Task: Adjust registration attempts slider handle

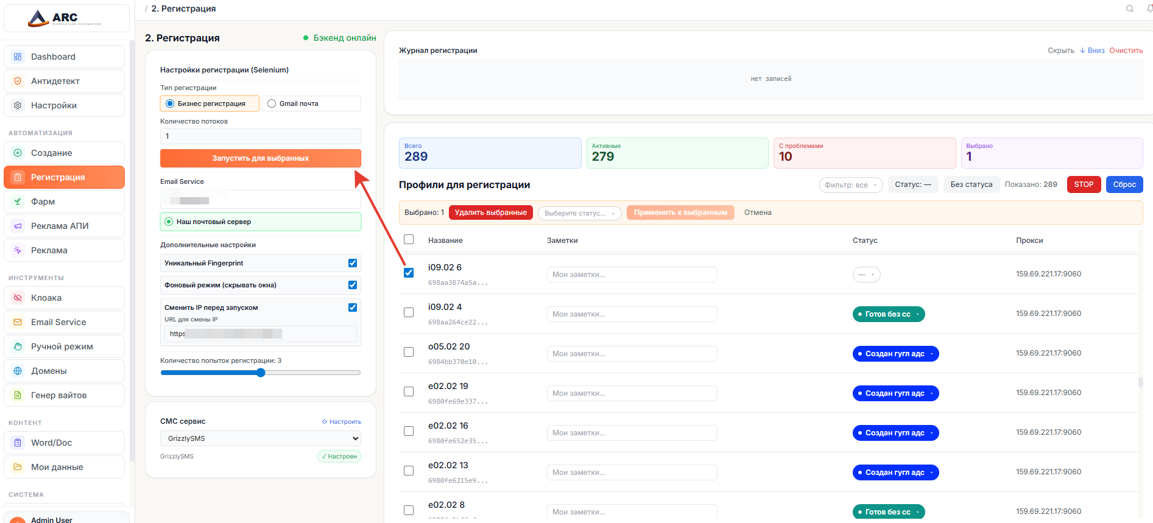Action: 261,373
